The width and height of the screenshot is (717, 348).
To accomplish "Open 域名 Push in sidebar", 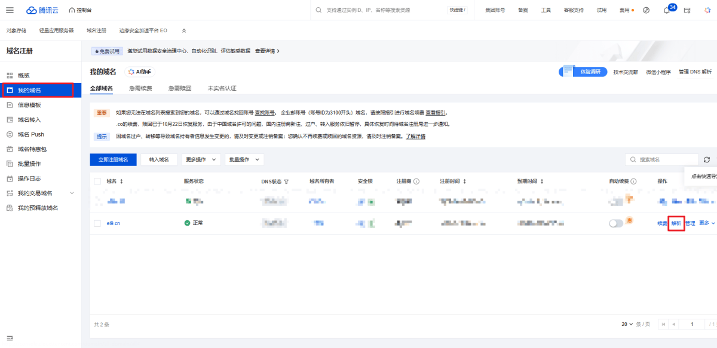I will click(x=31, y=134).
